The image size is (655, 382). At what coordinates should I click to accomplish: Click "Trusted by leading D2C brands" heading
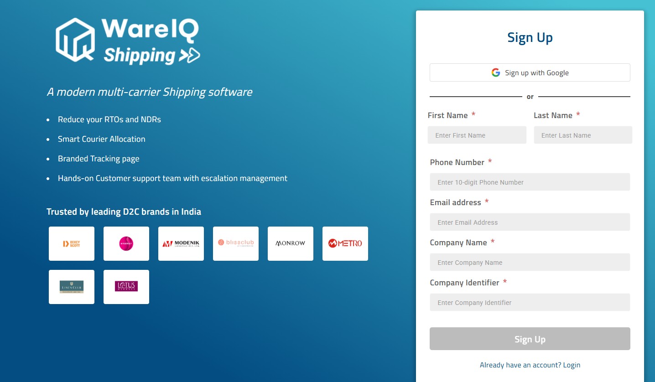[x=124, y=212]
